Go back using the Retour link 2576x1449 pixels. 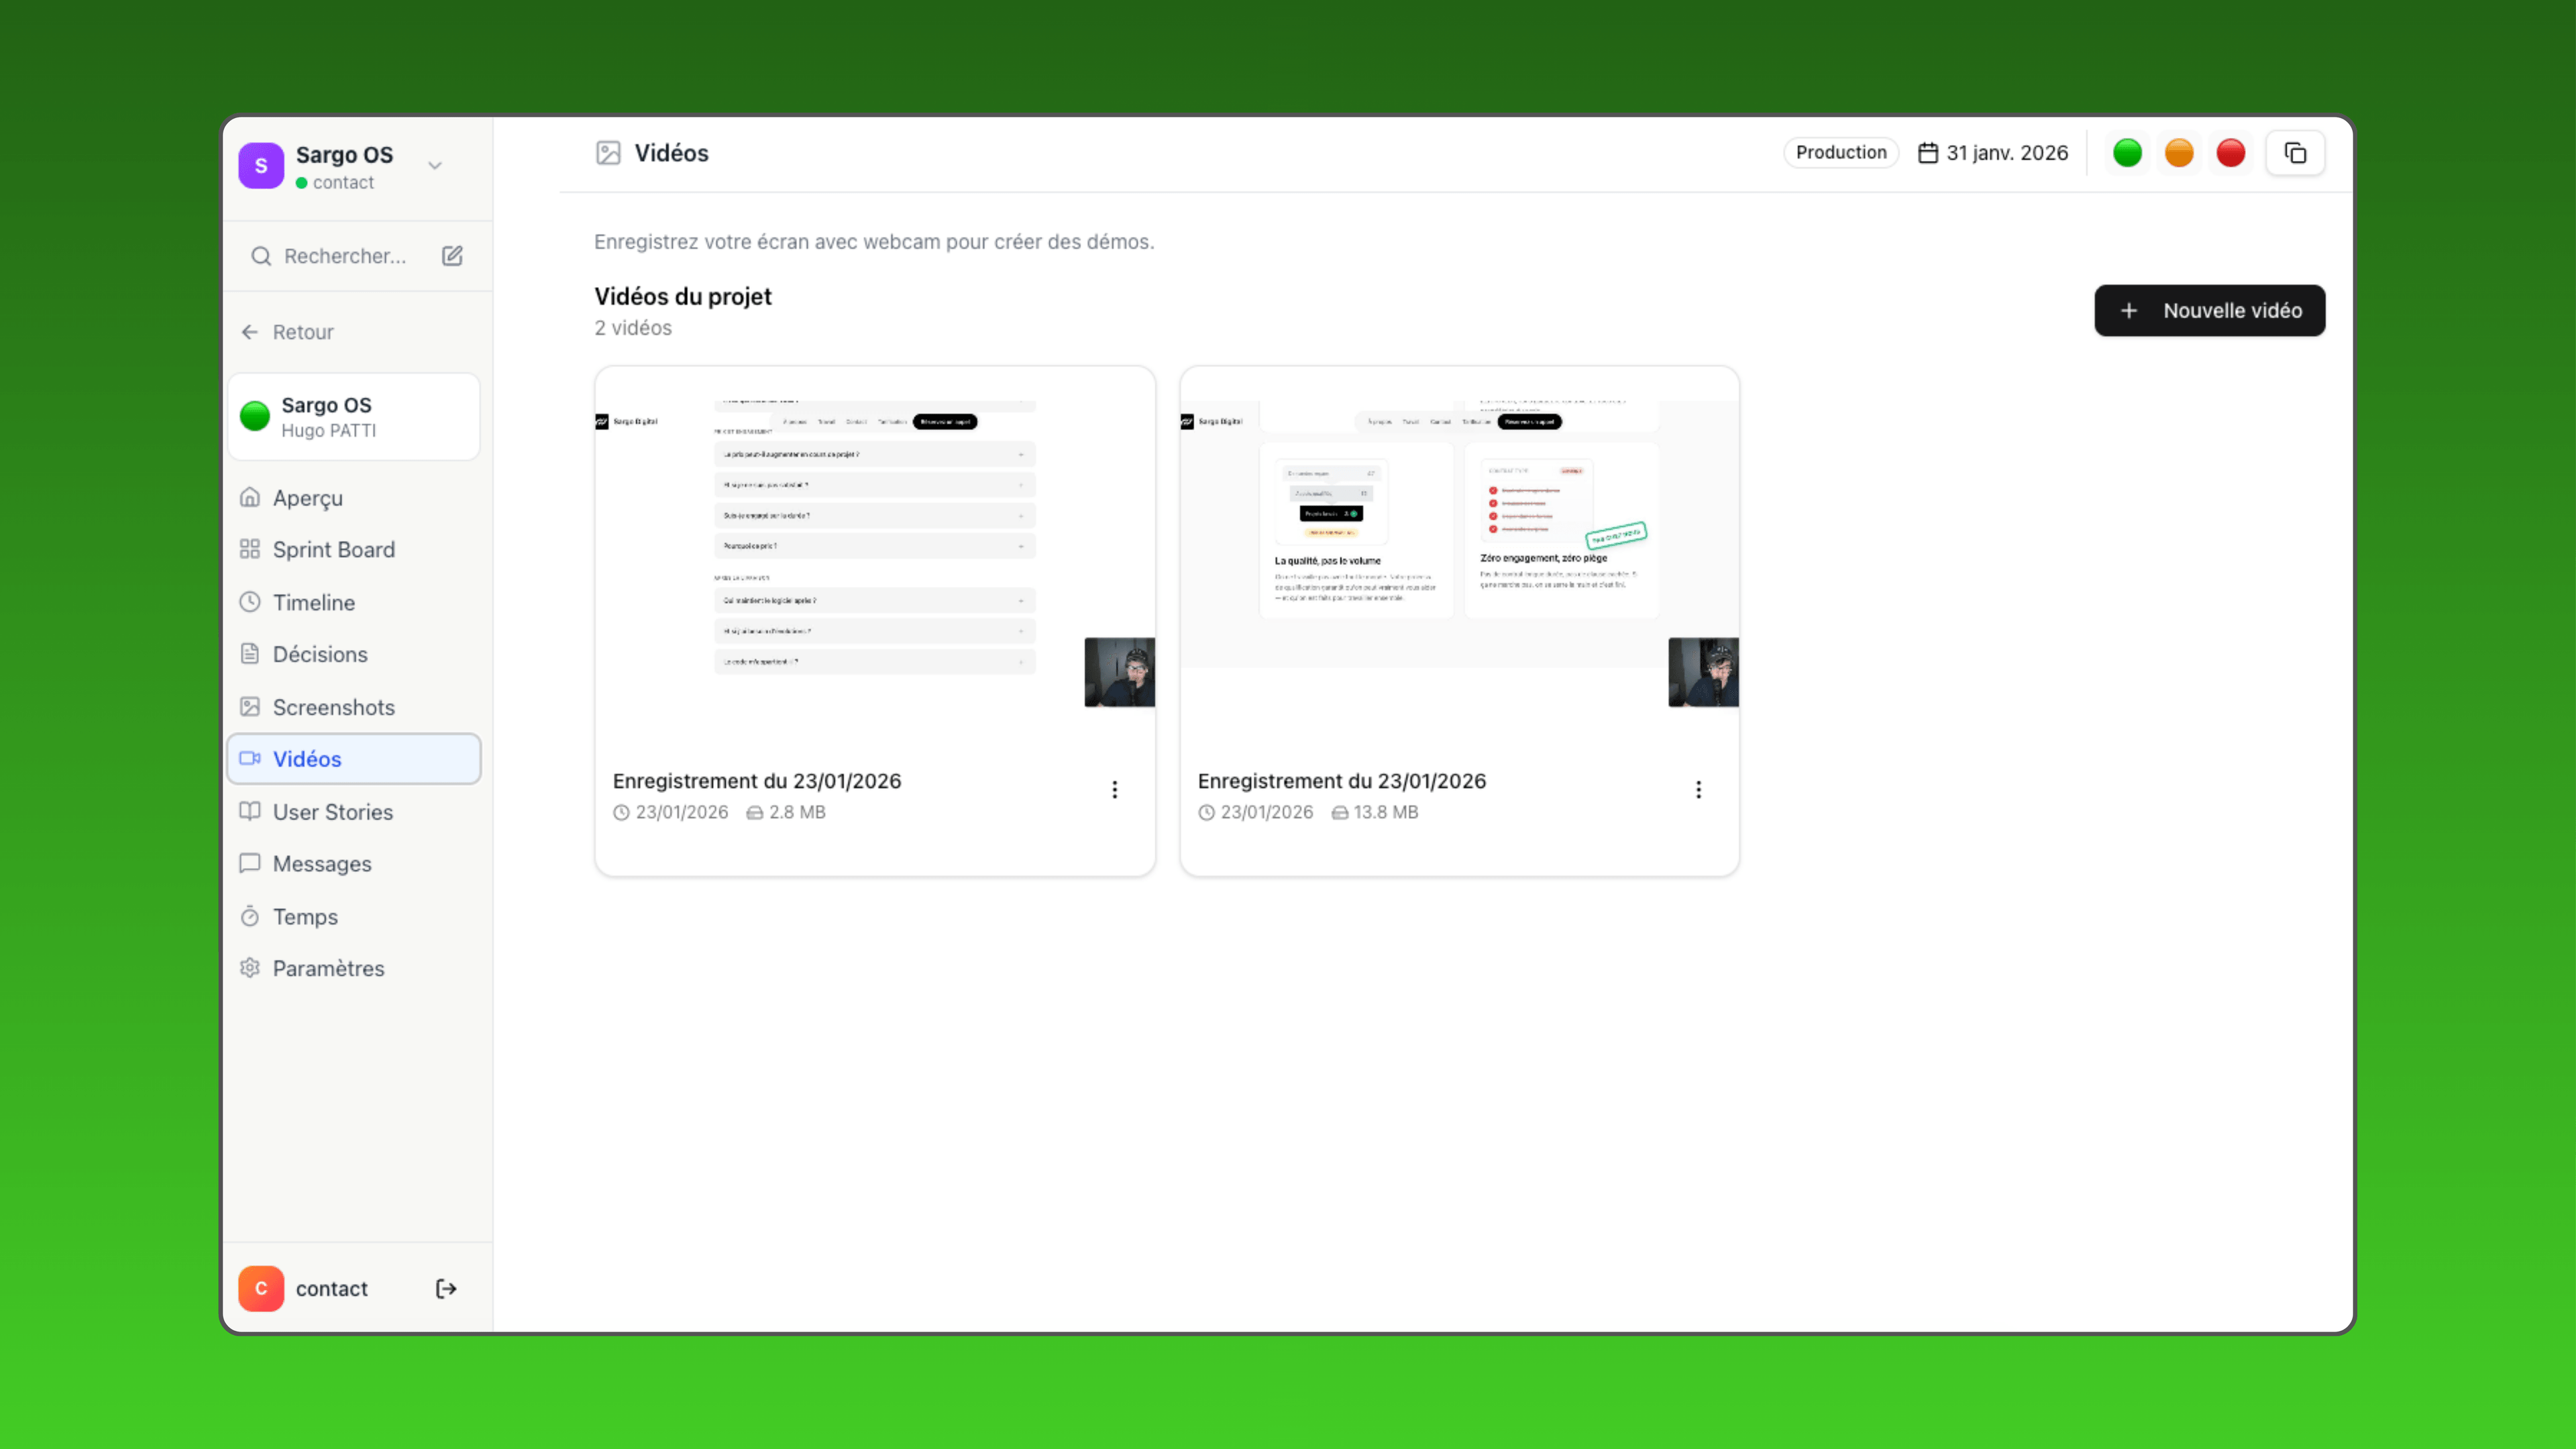coord(302,332)
